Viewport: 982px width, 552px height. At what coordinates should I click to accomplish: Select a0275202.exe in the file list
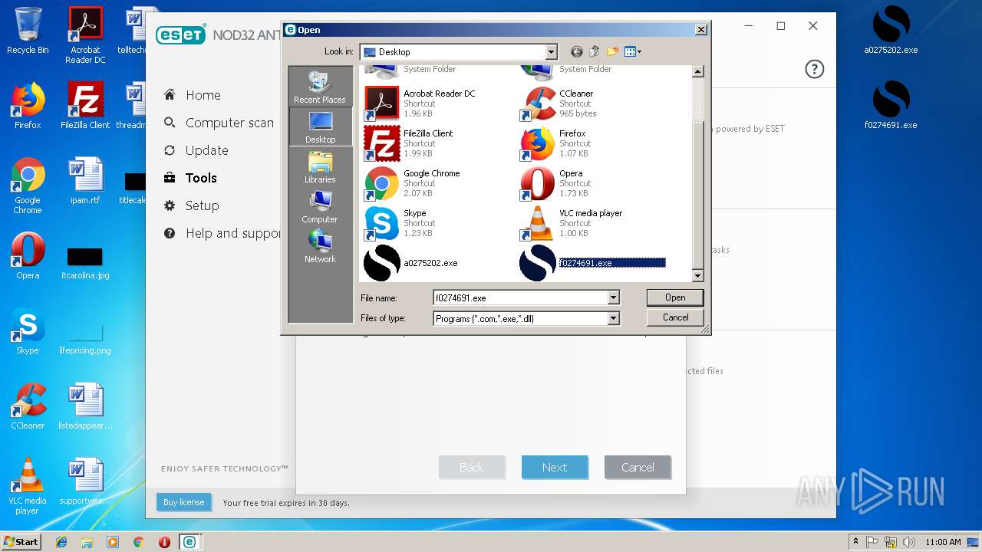tap(410, 263)
